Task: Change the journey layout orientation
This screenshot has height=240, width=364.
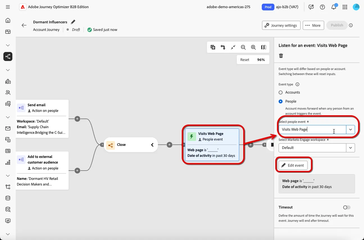Action: point(223,47)
